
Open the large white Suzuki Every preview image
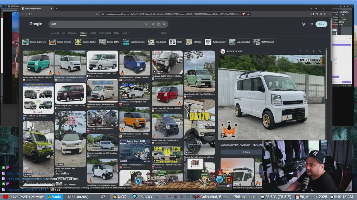[272, 97]
